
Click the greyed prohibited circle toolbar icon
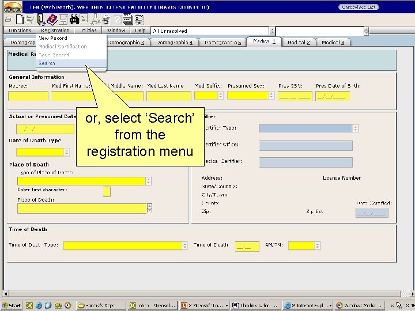click(x=118, y=20)
